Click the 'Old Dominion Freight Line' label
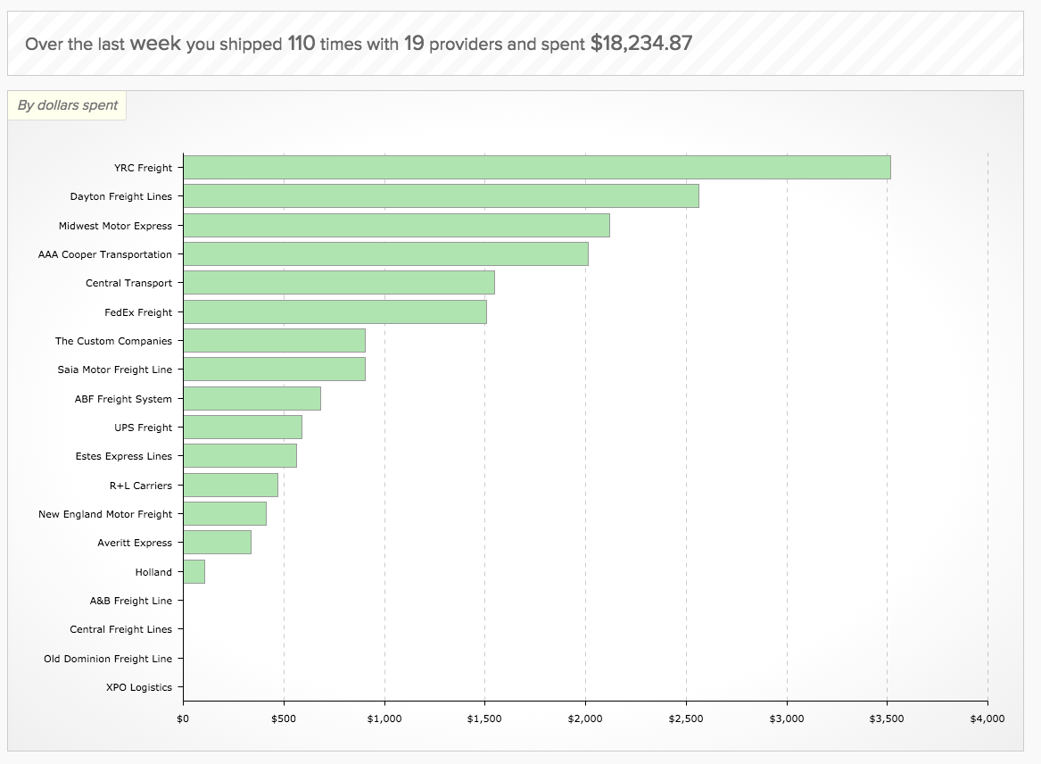 pyautogui.click(x=108, y=659)
